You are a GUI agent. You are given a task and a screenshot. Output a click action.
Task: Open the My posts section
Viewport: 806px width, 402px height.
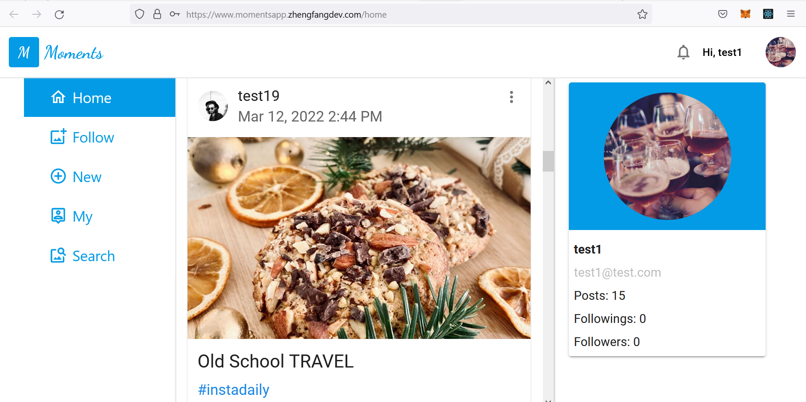82,217
